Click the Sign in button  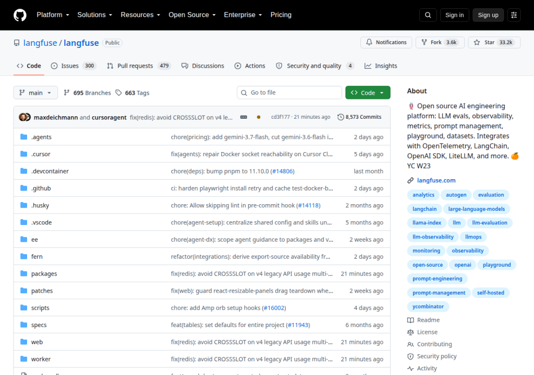coord(454,15)
